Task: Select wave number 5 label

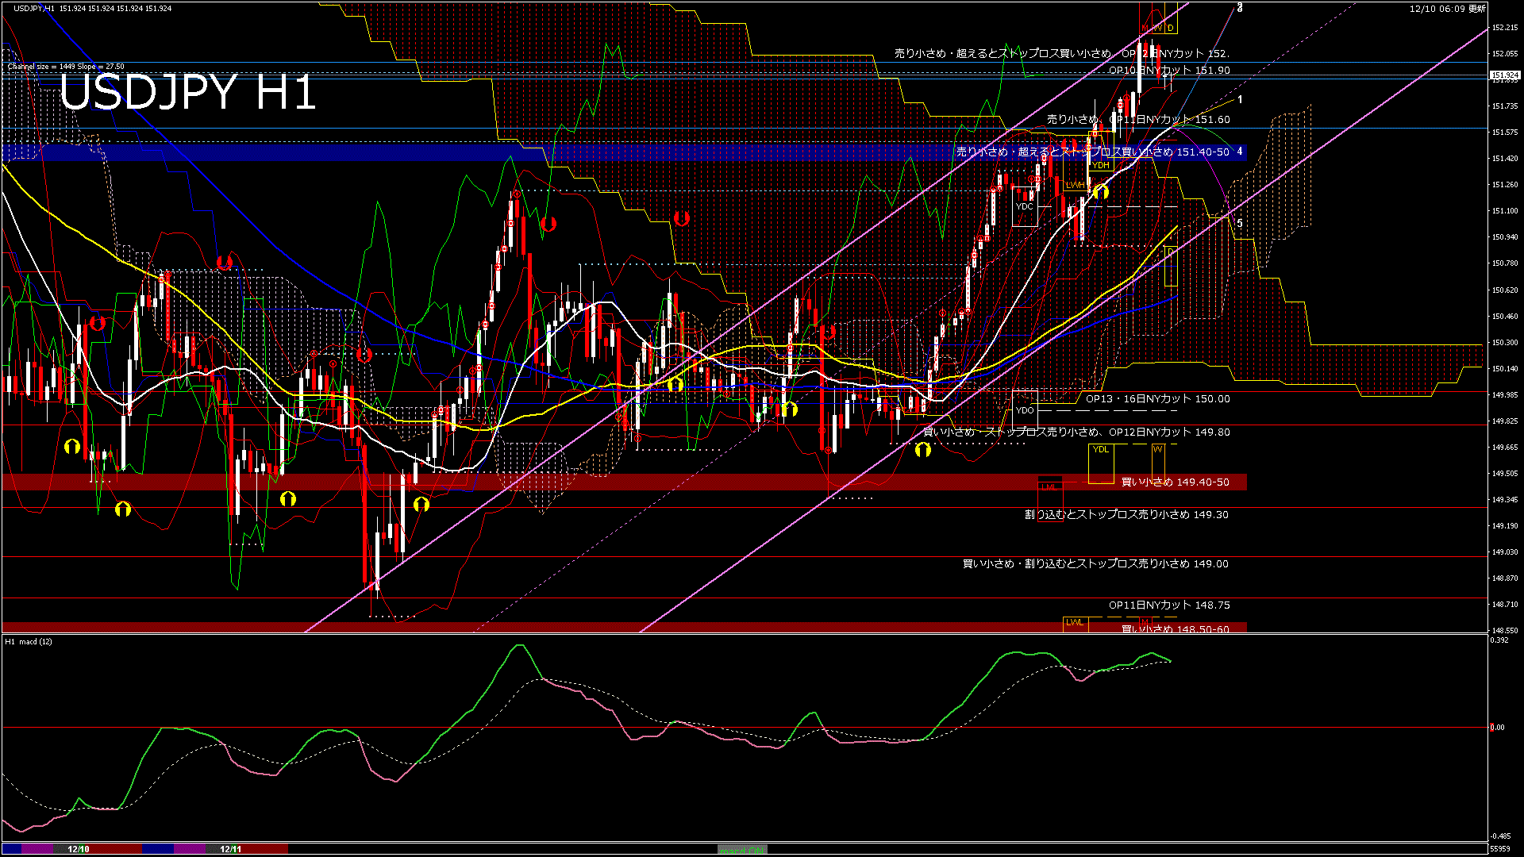Action: click(1240, 224)
